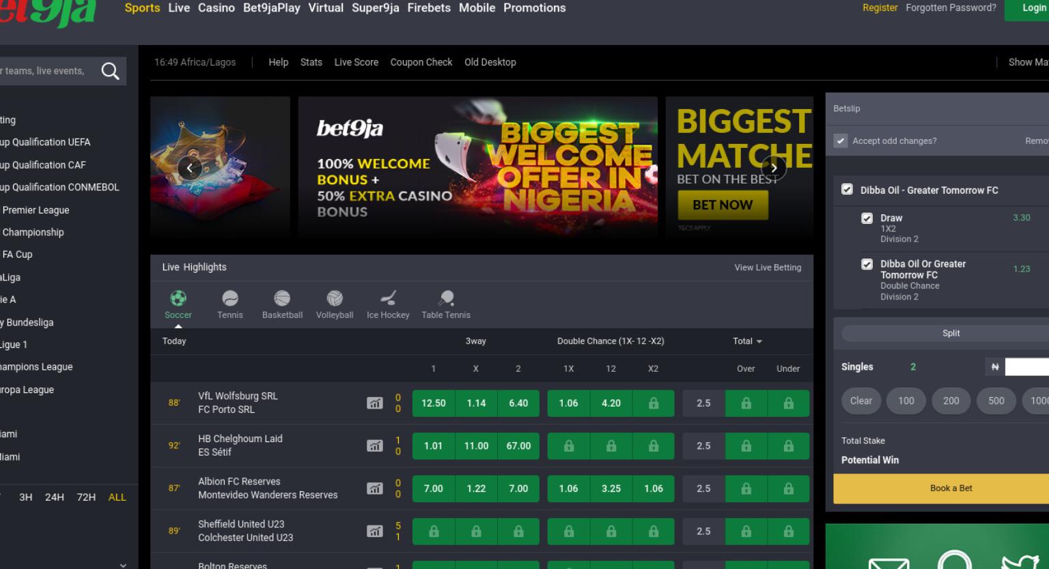
Task: Click the bet9ja logo
Action: click(x=48, y=12)
